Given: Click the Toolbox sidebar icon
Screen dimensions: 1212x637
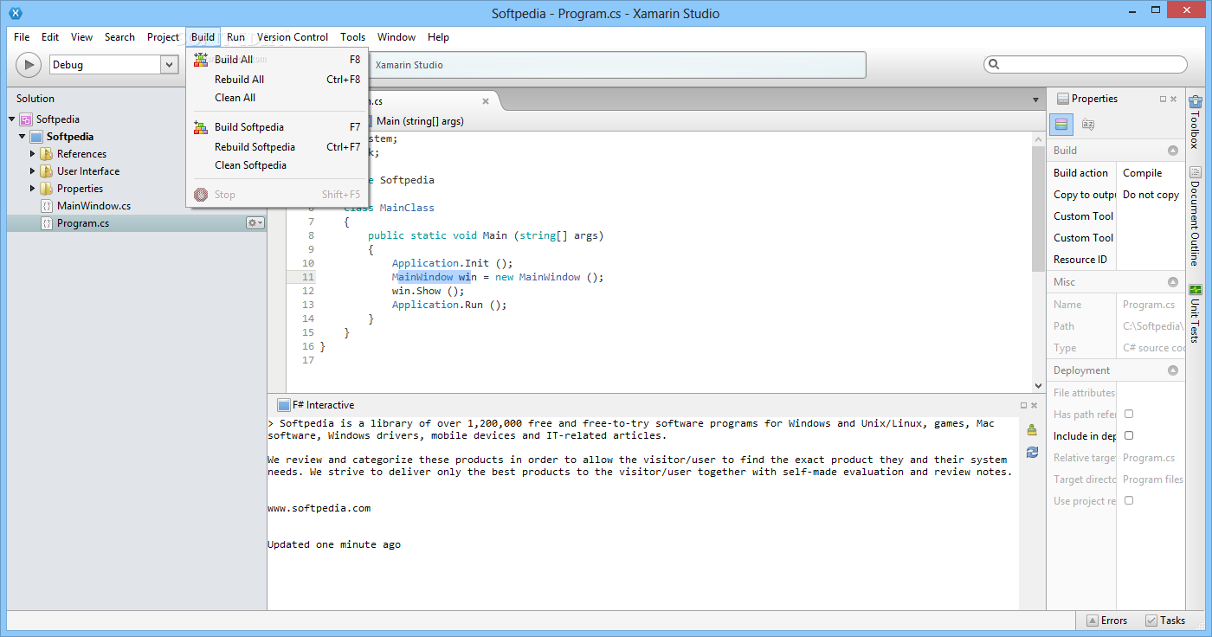Looking at the screenshot, I should click(1196, 102).
